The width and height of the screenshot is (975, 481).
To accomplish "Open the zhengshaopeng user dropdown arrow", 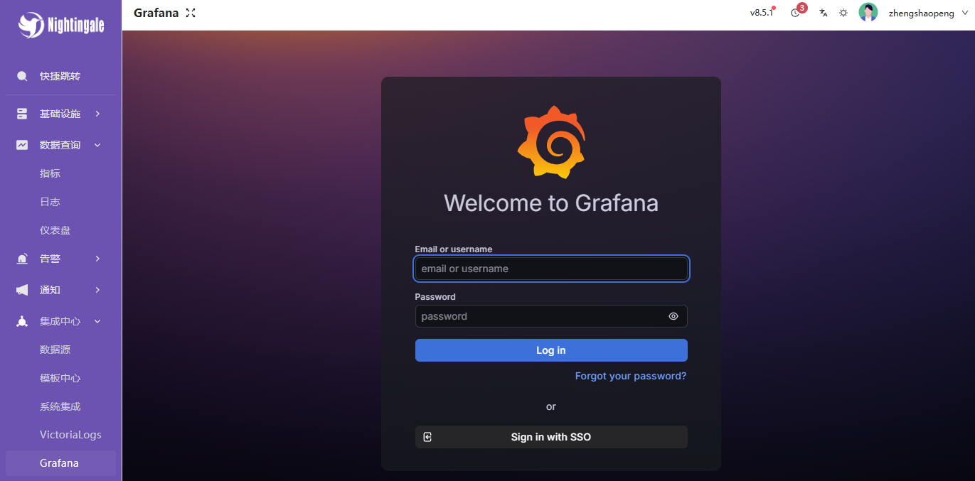I will click(x=964, y=13).
